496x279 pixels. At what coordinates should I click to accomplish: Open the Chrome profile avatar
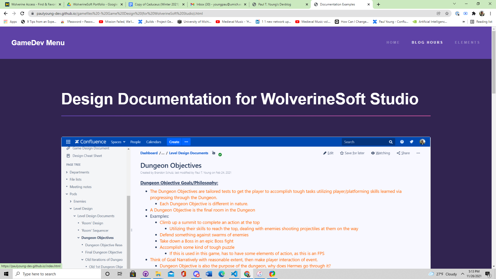(x=482, y=13)
